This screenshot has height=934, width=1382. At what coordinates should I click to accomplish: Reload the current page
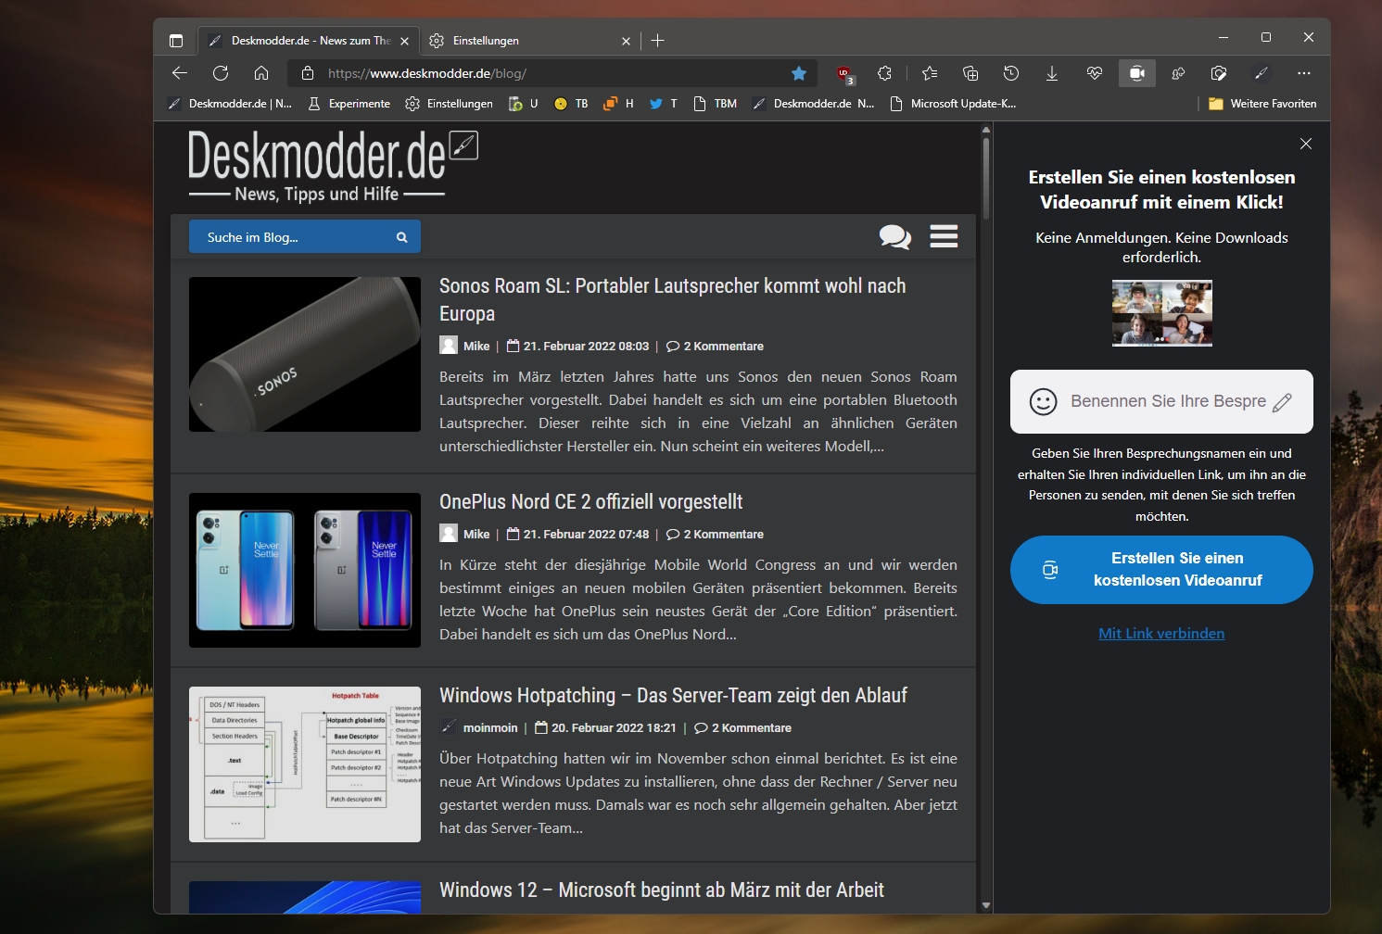221,73
